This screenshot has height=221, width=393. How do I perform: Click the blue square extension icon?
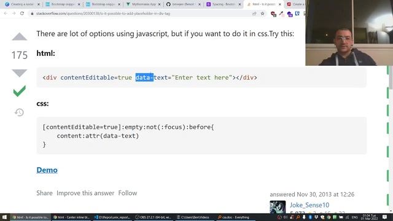click(297, 14)
